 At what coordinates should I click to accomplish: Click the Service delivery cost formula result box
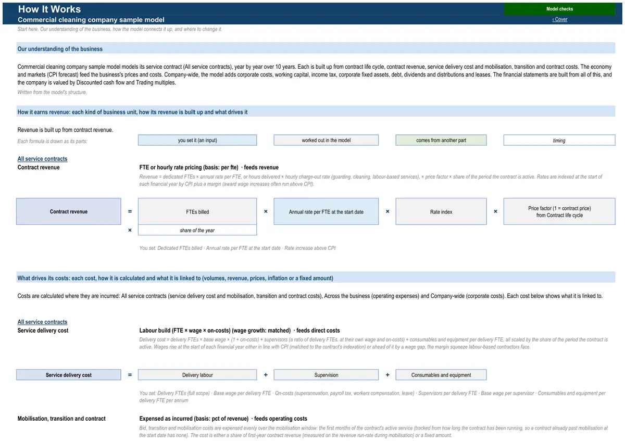click(x=68, y=375)
